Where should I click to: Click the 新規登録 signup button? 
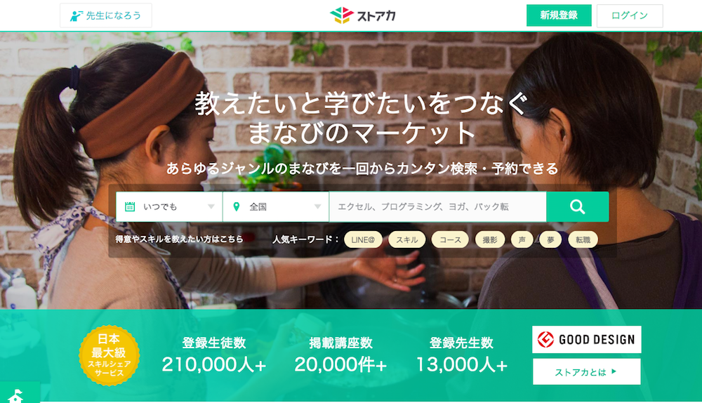click(x=559, y=15)
